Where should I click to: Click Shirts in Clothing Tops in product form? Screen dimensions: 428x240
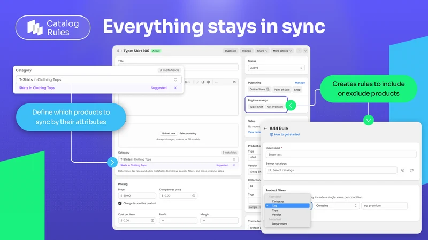(x=133, y=165)
